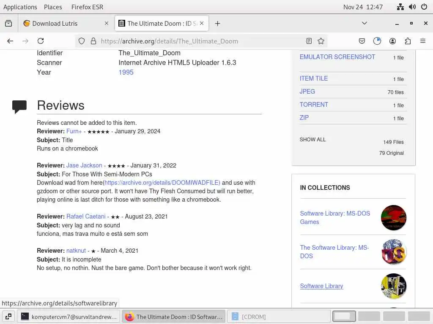
Task: Click MS-DOS Games collection round thumbnail
Action: [394, 218]
